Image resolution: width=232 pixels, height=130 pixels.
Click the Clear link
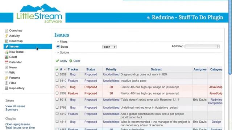pos(77,61)
